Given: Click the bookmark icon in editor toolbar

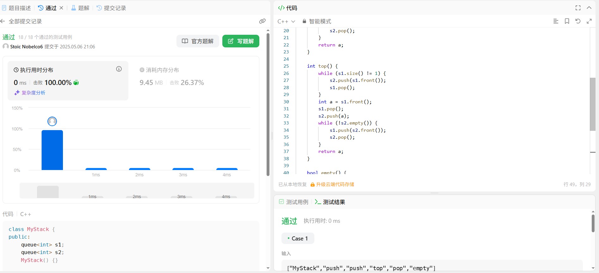Looking at the screenshot, I should pyautogui.click(x=567, y=21).
